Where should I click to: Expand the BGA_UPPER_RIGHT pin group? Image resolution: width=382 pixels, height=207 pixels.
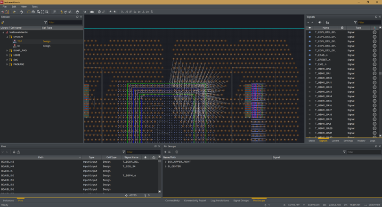[165, 162]
